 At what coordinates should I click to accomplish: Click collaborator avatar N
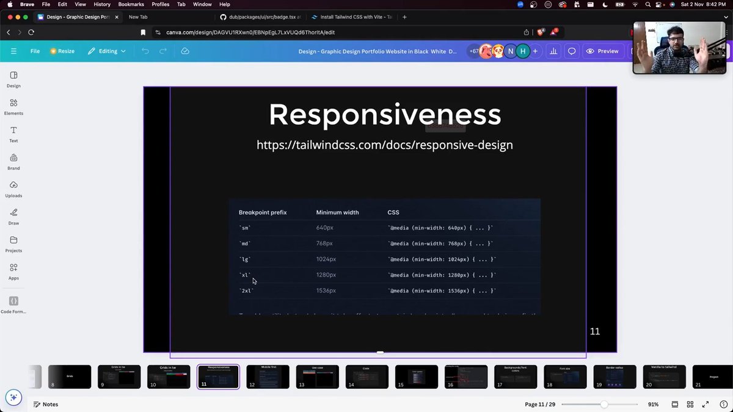(x=510, y=51)
